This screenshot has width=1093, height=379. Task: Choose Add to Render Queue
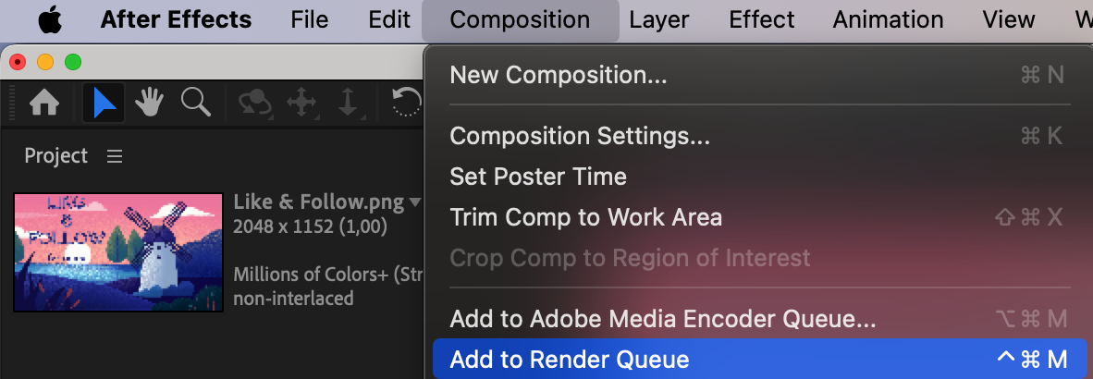pos(570,360)
